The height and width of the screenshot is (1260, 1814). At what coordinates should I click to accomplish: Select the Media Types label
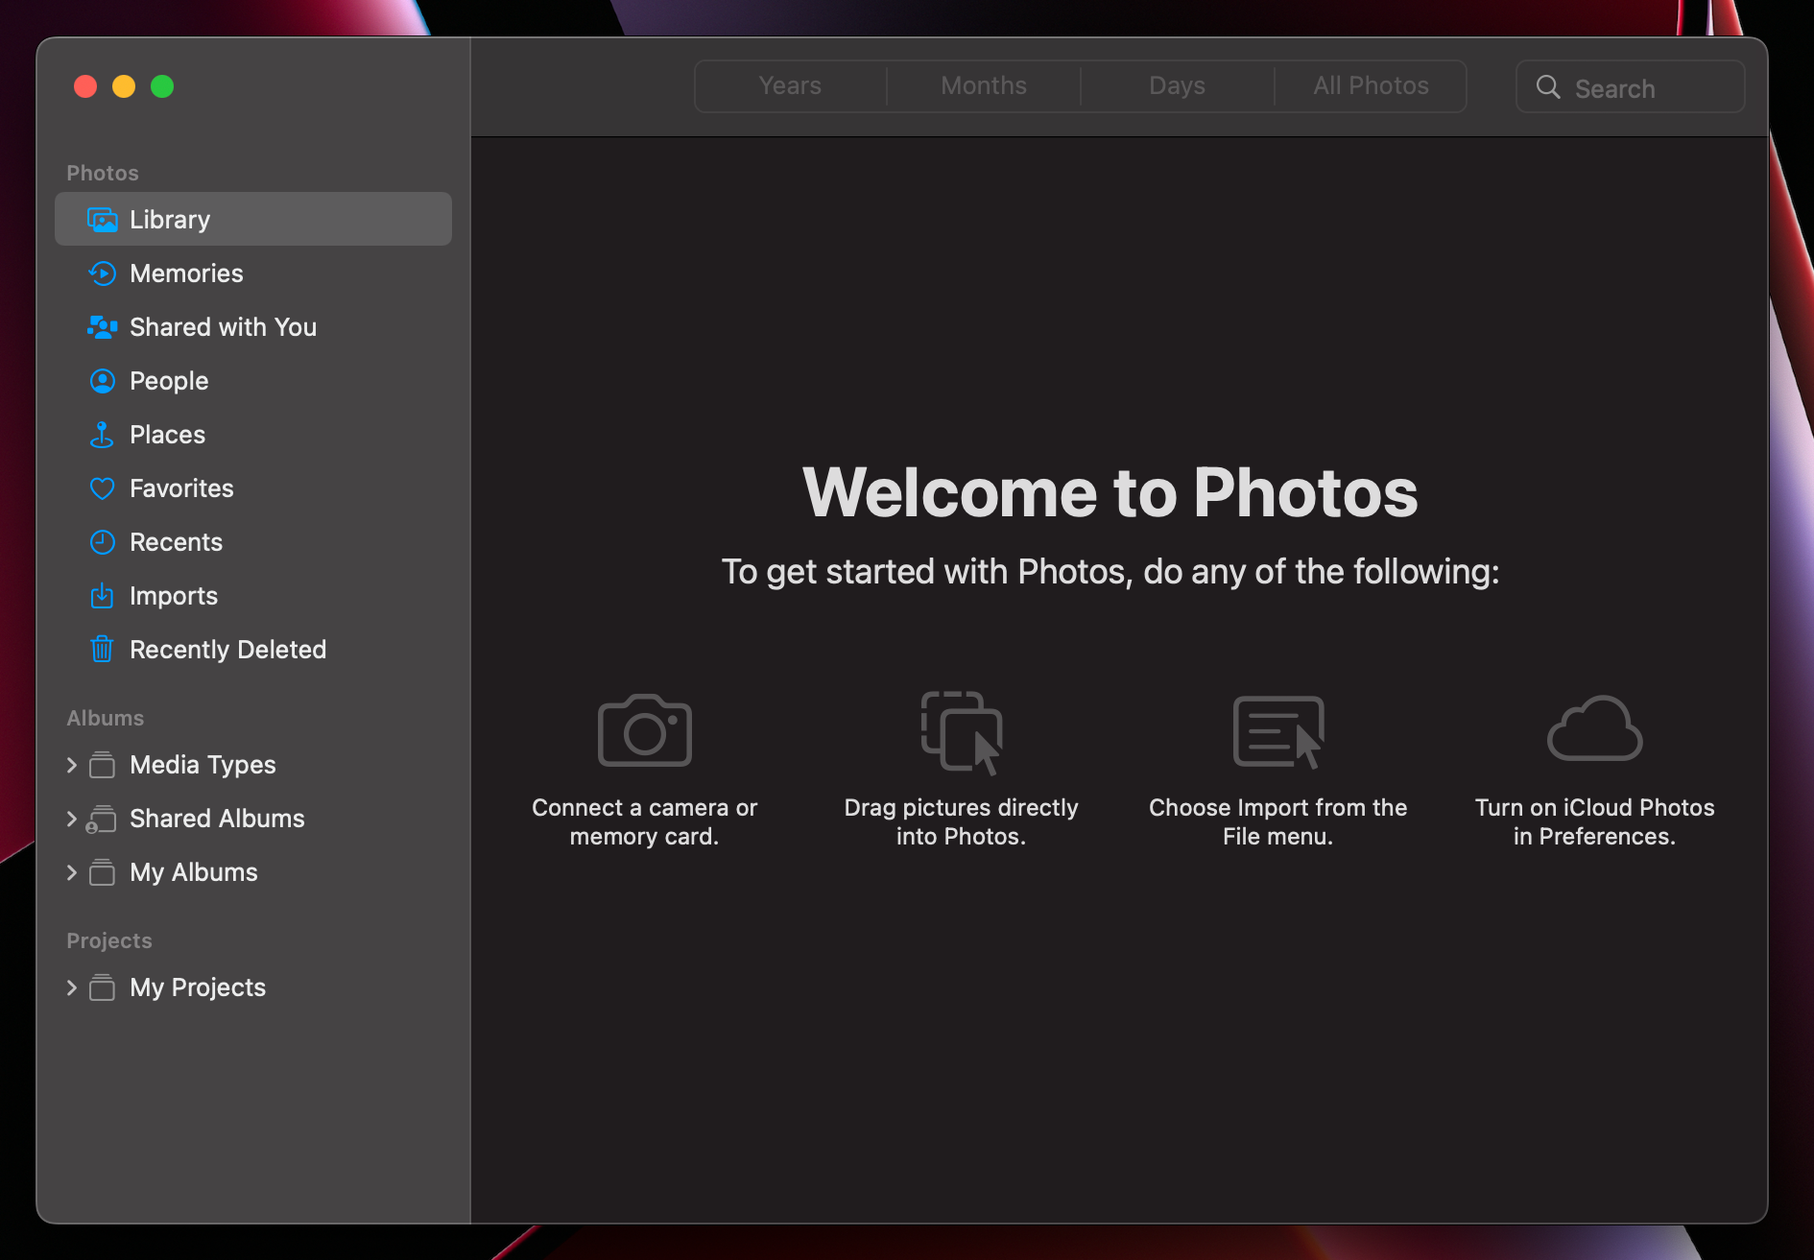203,765
